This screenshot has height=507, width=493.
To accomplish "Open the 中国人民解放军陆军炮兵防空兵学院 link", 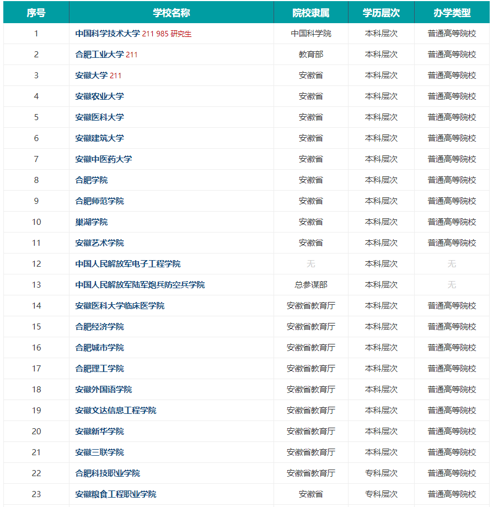I will [140, 285].
